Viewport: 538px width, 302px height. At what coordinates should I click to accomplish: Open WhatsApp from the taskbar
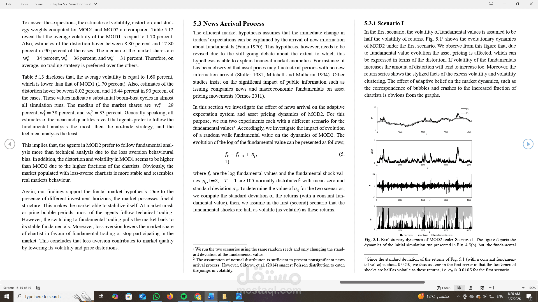click(x=156, y=296)
